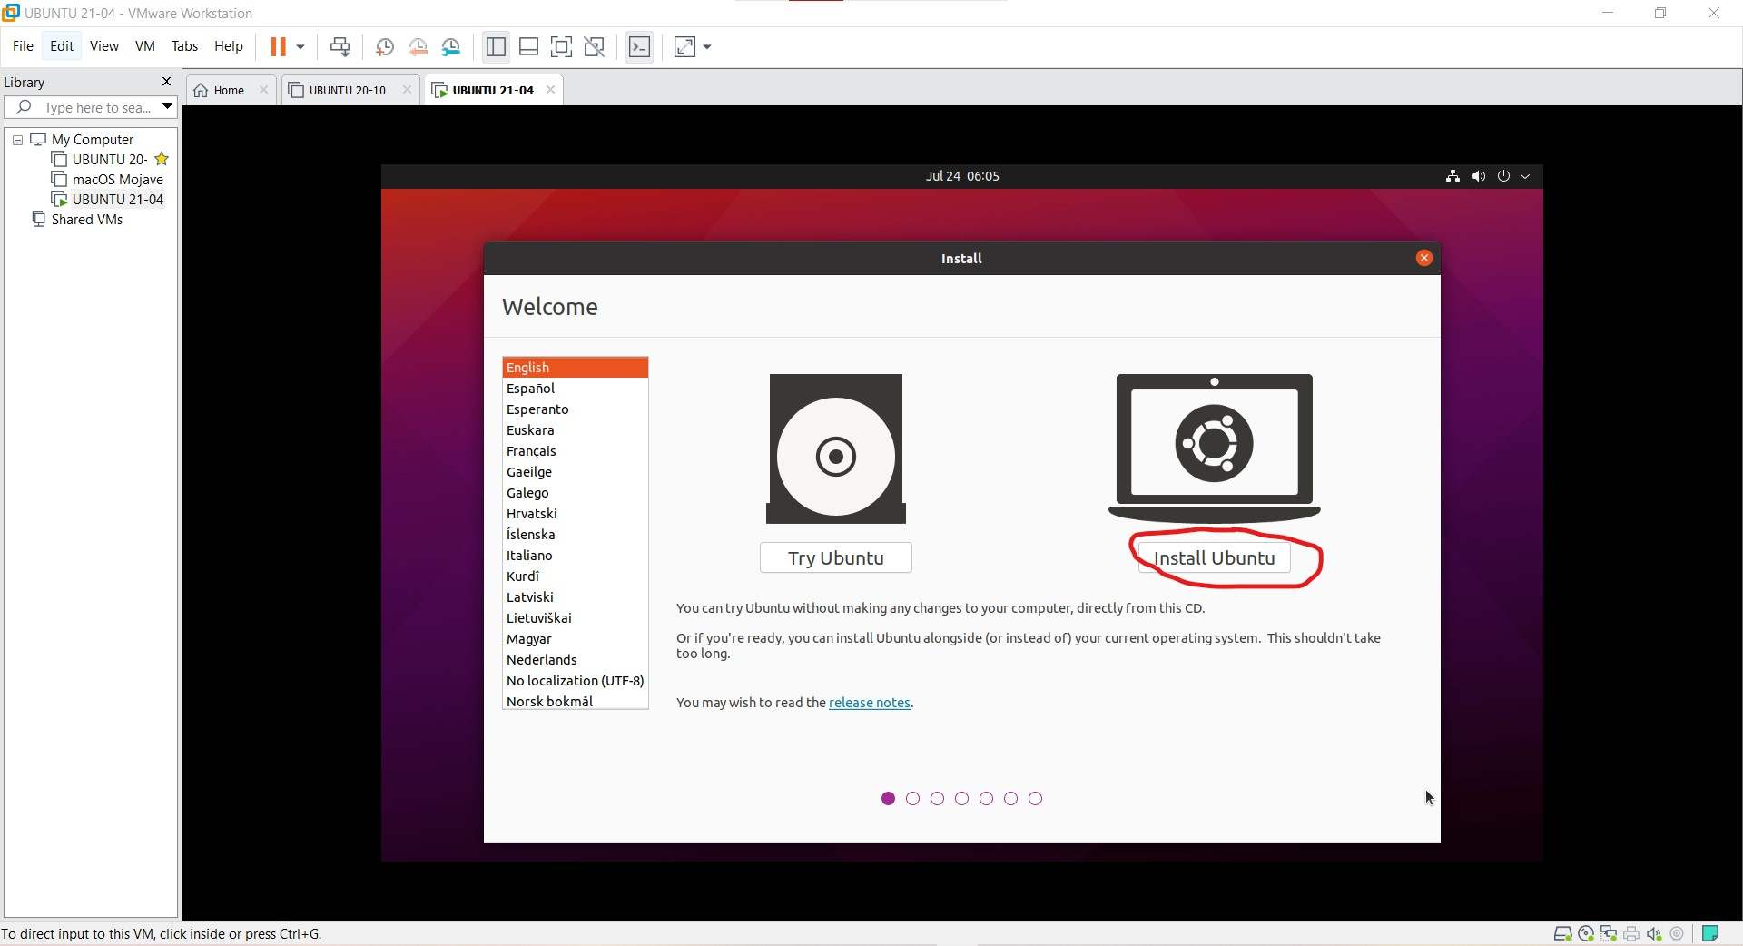This screenshot has height=946, width=1743.
Task: Close the Home tab
Action: tap(263, 89)
